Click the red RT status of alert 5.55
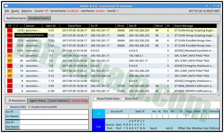This screenshot has height=133, width=224. pyautogui.click(x=10, y=30)
